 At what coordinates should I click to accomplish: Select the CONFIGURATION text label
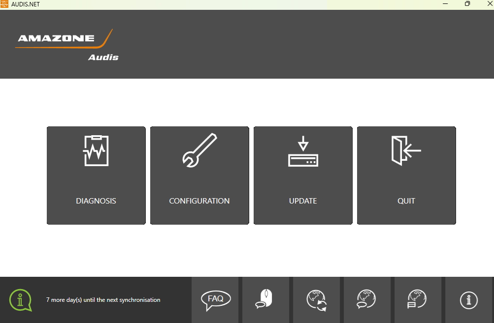tap(199, 201)
